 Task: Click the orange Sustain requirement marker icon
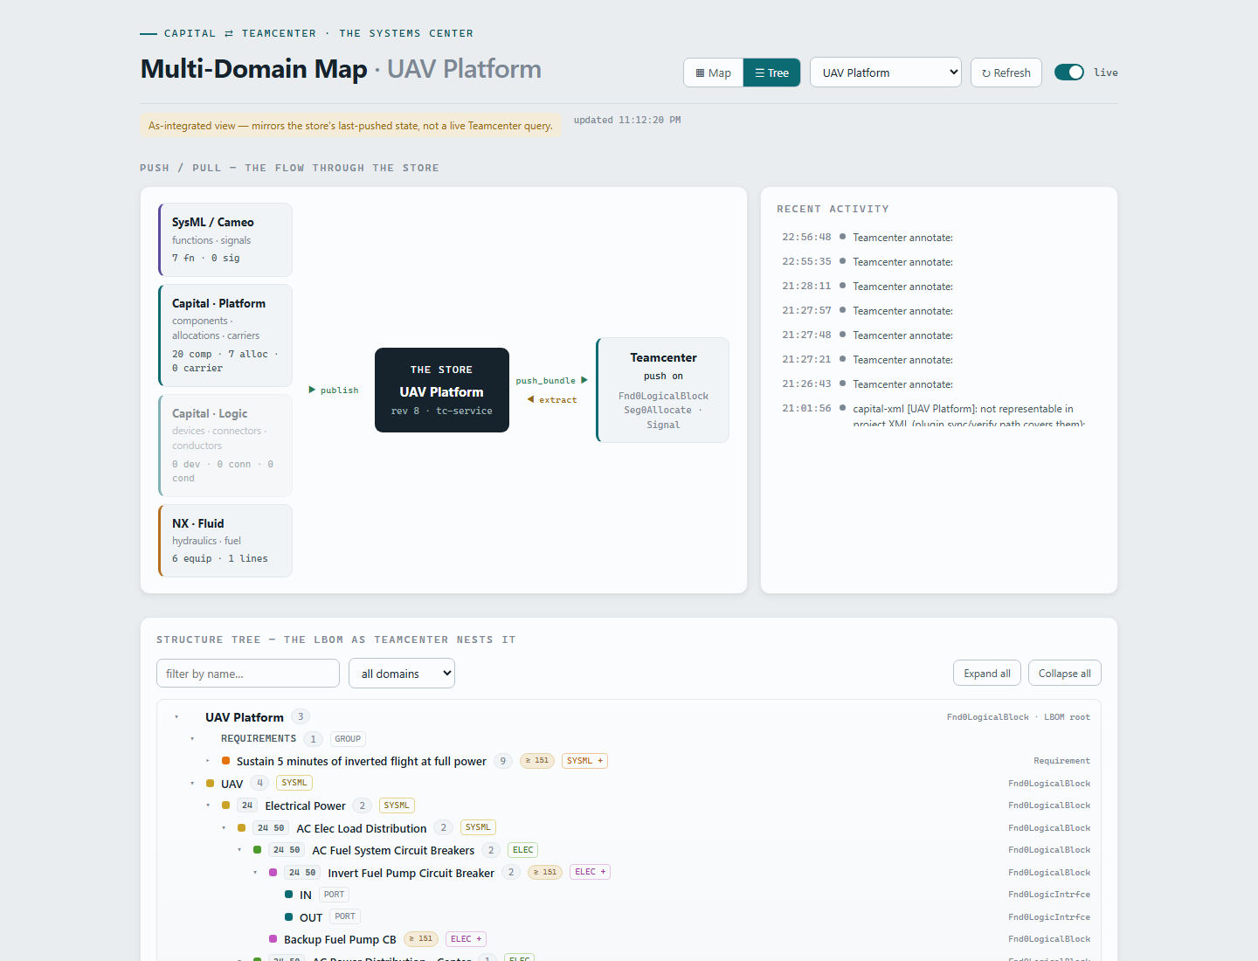(x=225, y=761)
